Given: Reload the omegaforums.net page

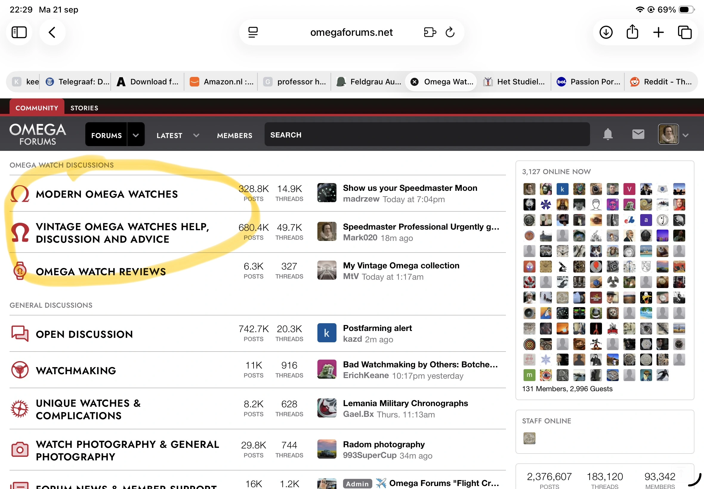Looking at the screenshot, I should click(x=450, y=32).
